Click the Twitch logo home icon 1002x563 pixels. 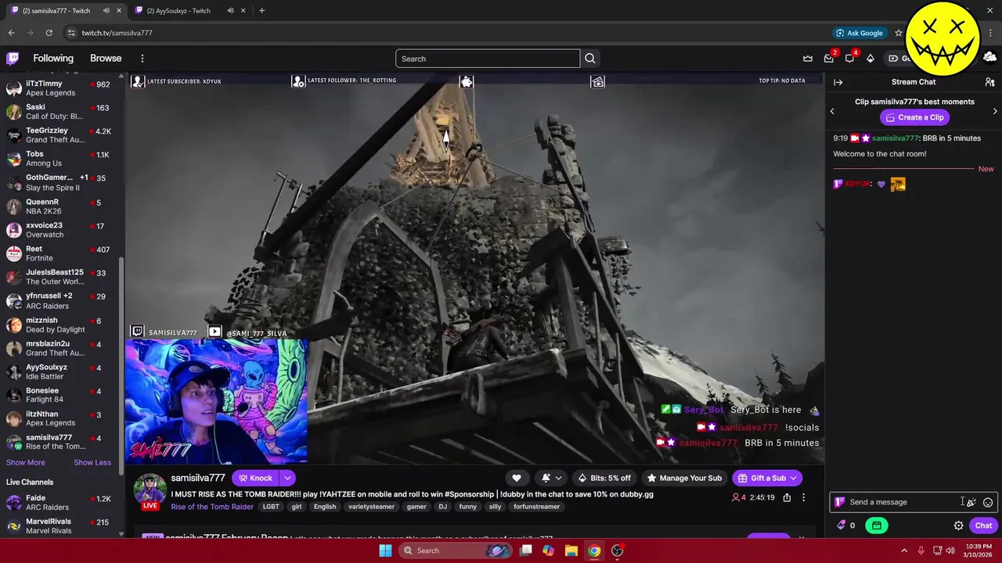13,58
